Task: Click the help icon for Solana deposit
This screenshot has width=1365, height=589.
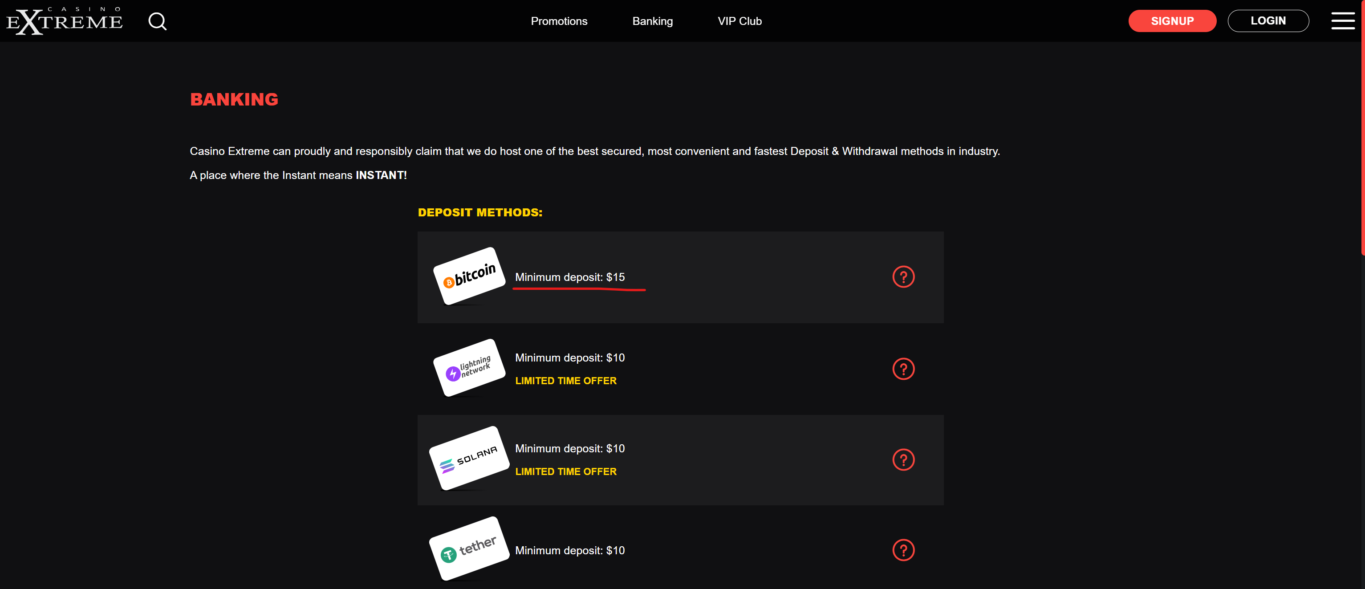Action: [903, 459]
